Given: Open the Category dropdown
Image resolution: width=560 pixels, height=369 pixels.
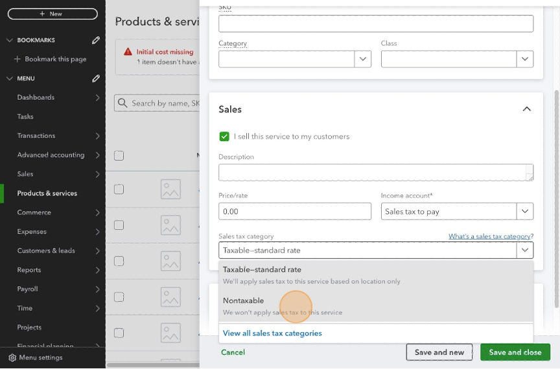Looking at the screenshot, I should click(362, 59).
